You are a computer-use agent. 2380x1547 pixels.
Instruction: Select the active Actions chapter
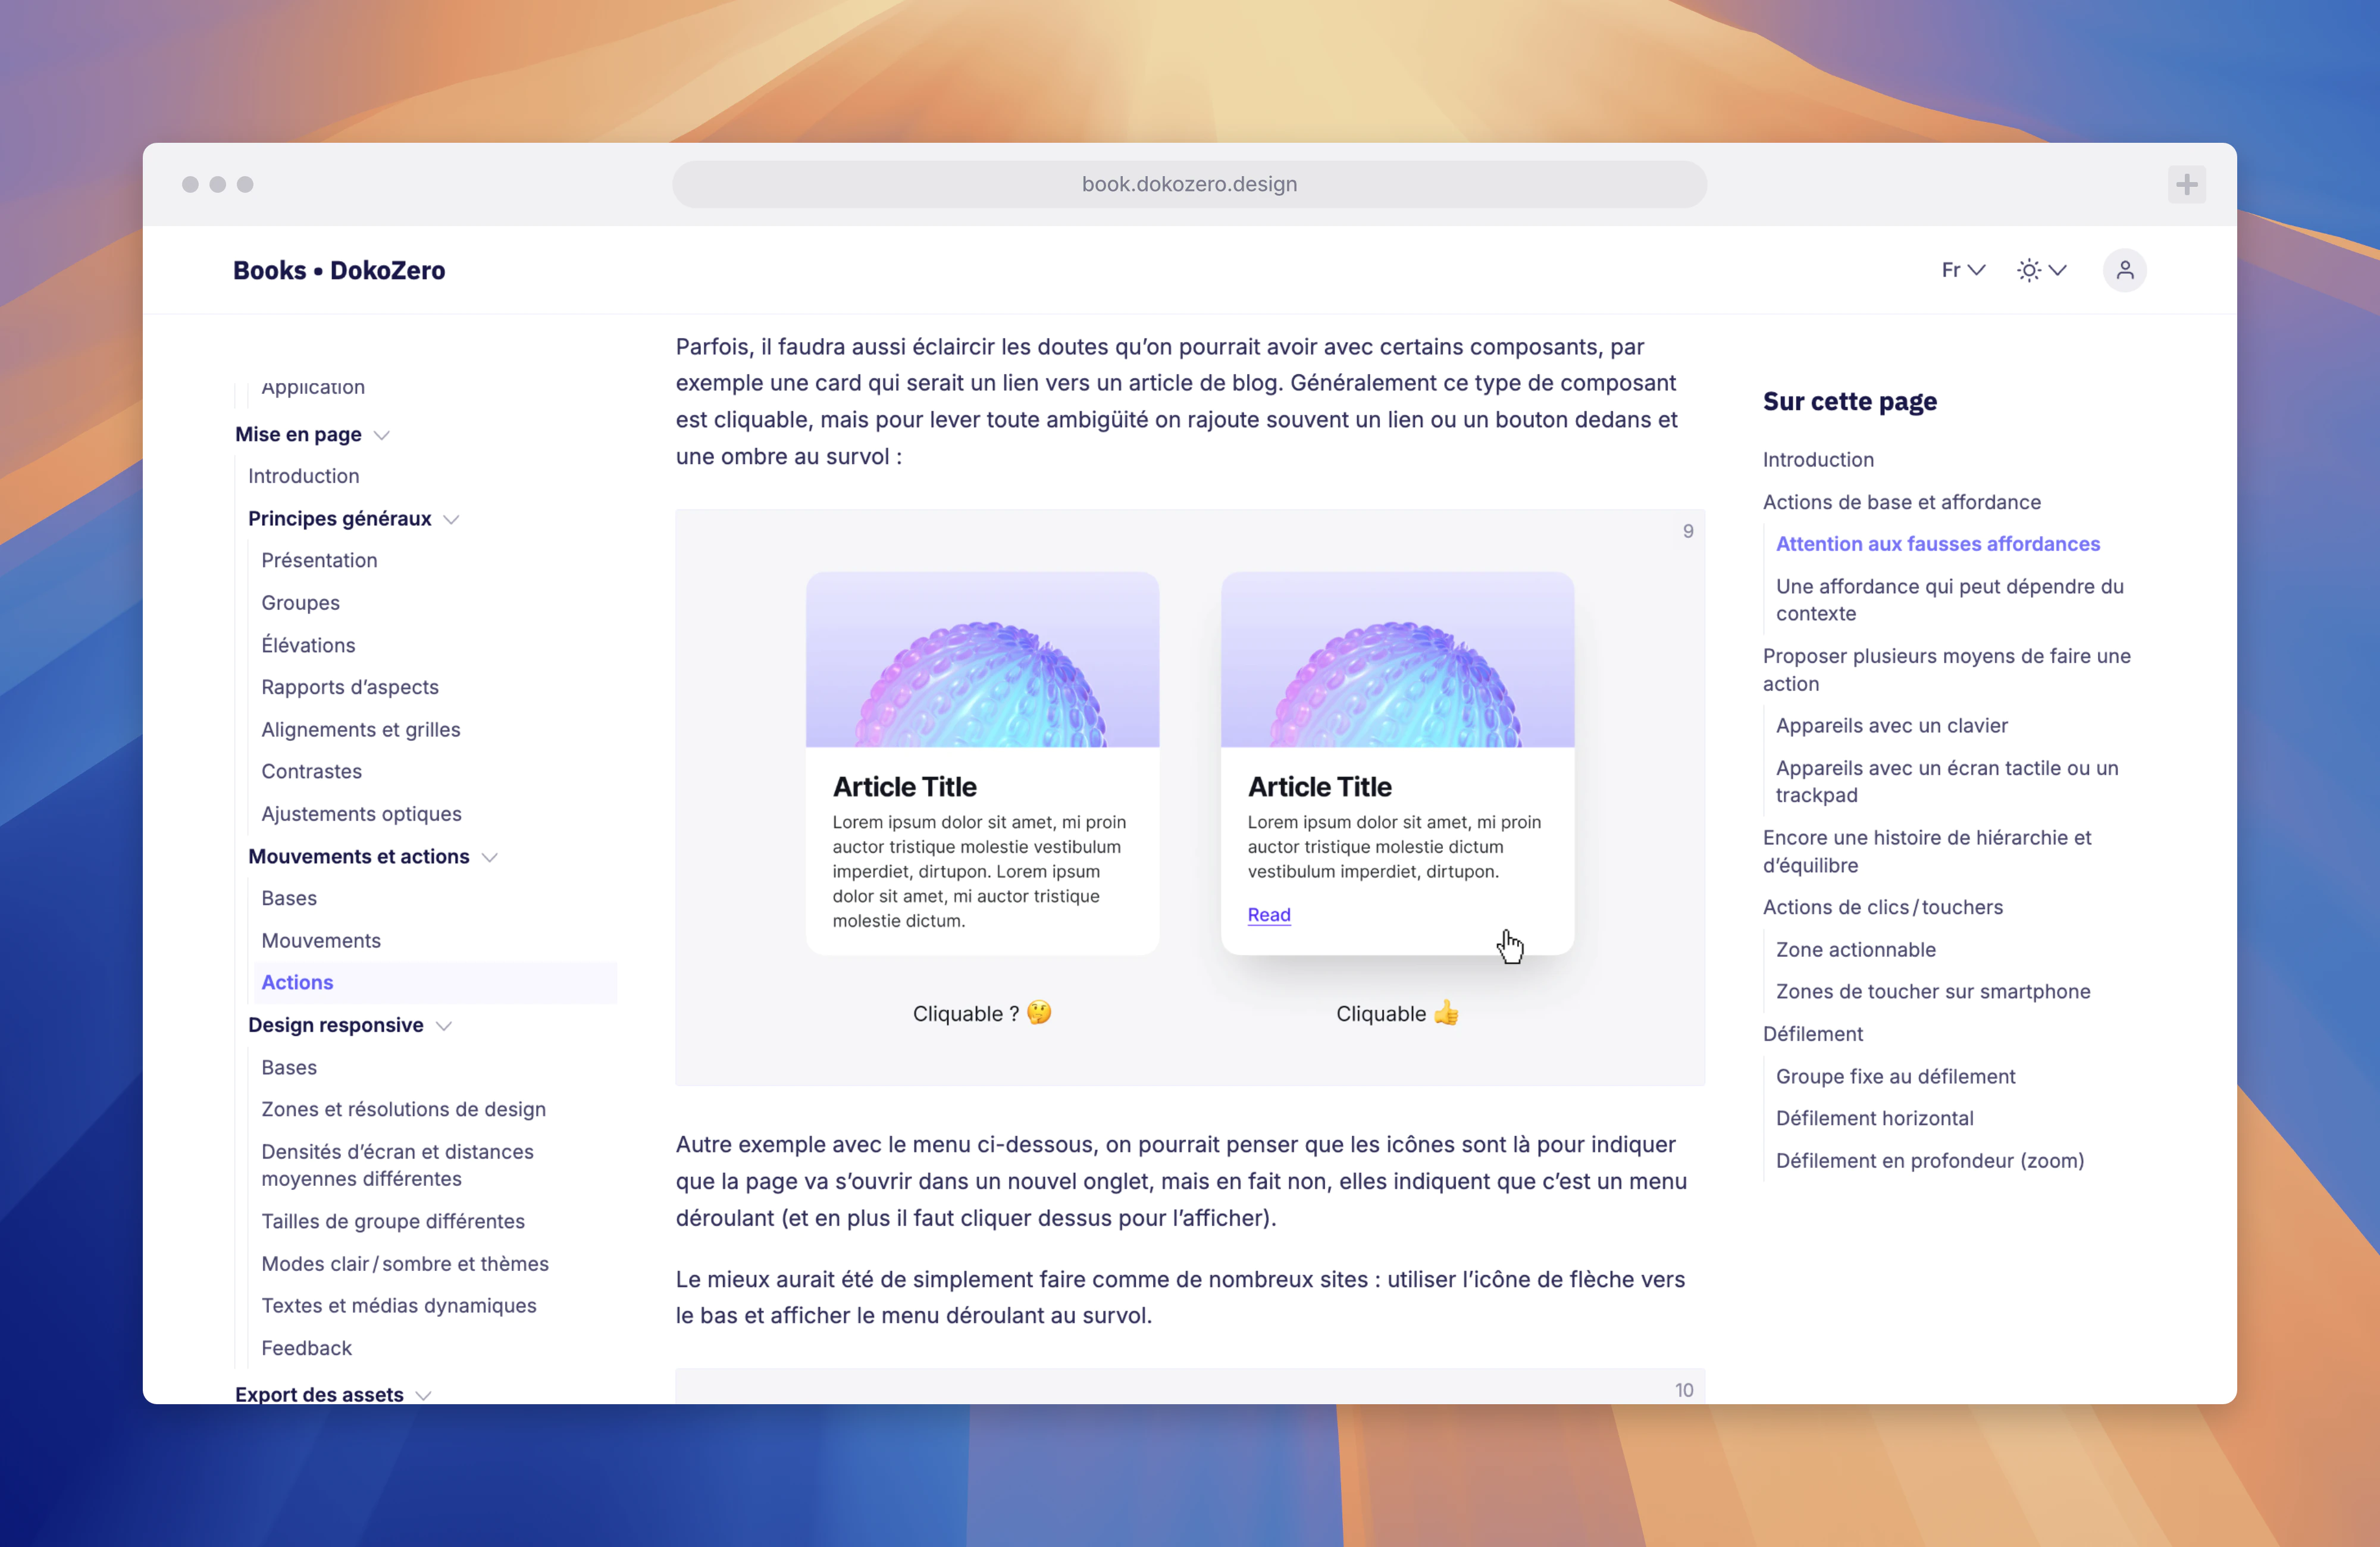(435, 982)
